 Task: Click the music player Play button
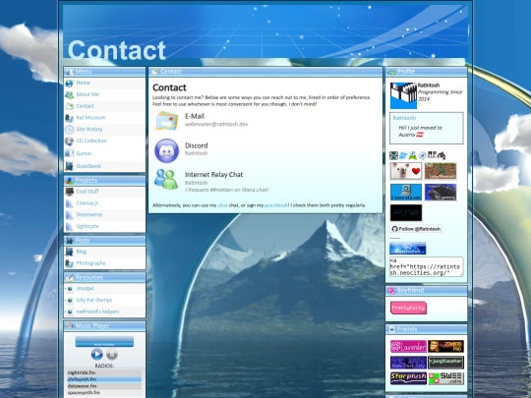[96, 355]
